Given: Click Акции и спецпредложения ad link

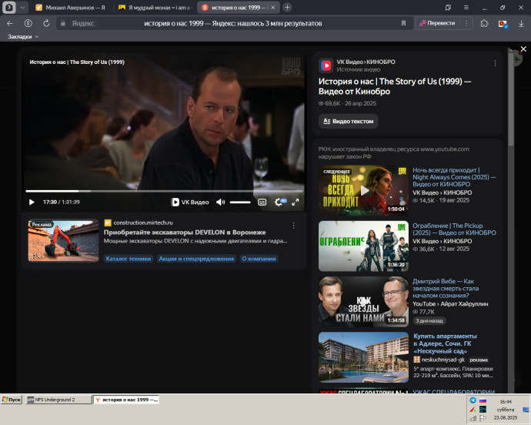Looking at the screenshot, I should click(x=196, y=259).
